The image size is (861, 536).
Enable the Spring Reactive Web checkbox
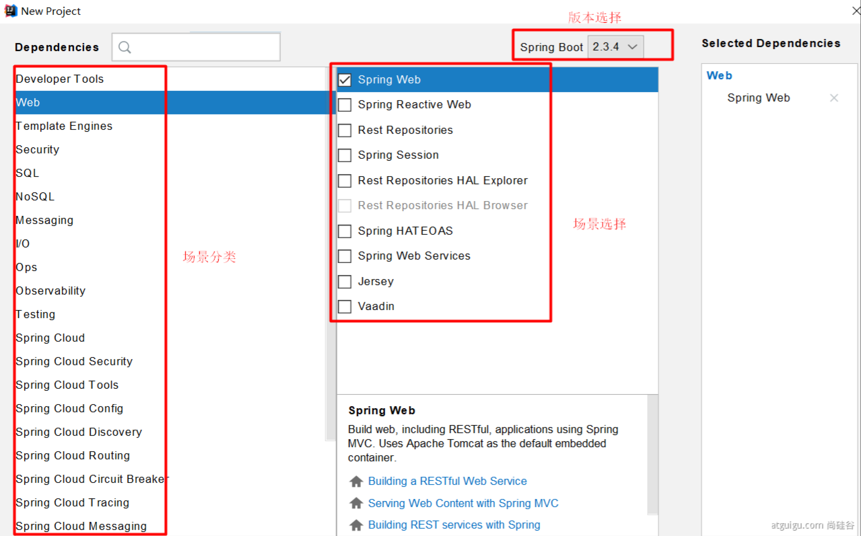pos(345,105)
